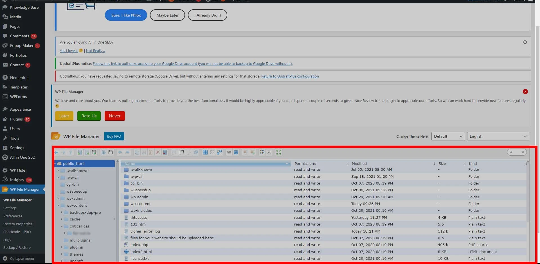Click Return to UpdraftPlus configuration link

click(x=290, y=76)
